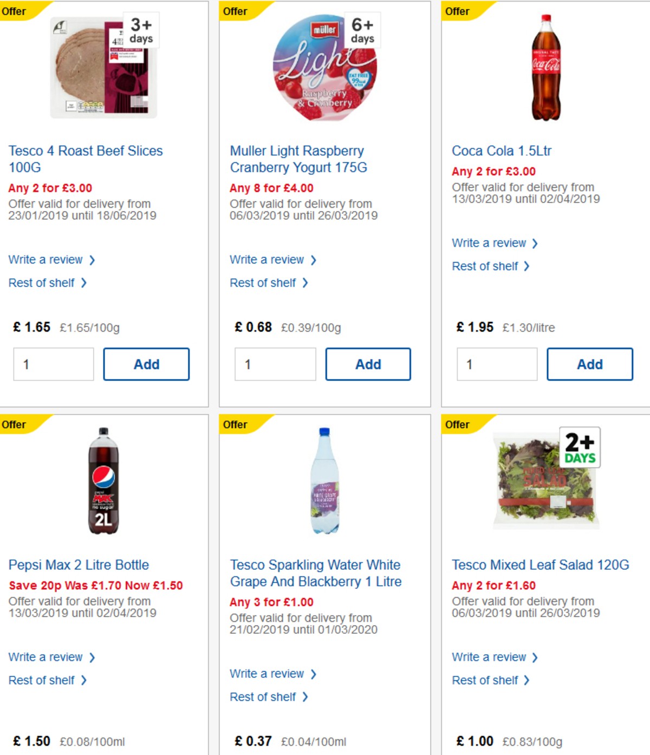Expand Rest of shelf for Roast Beef Slices
The height and width of the screenshot is (755, 650).
[x=41, y=283]
